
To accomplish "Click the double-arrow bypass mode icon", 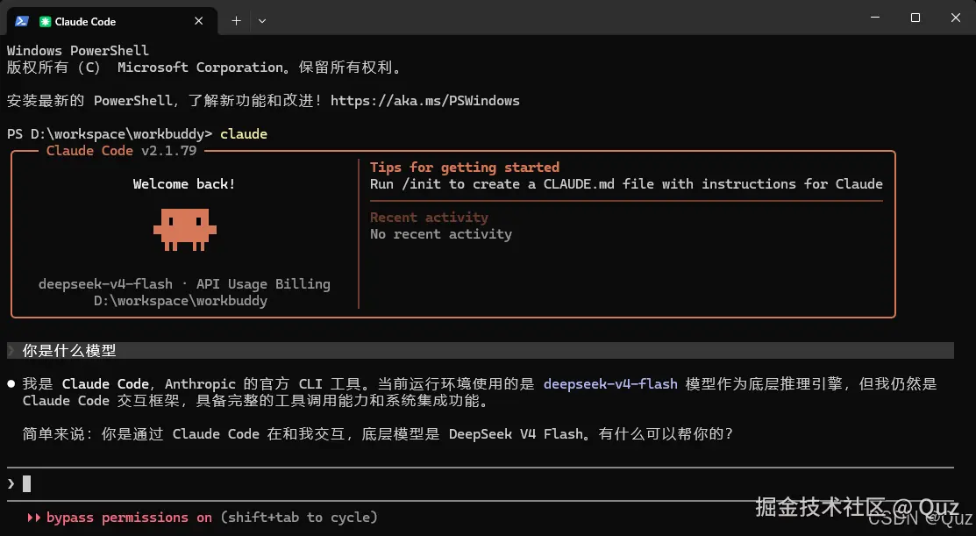I will click(x=33, y=518).
